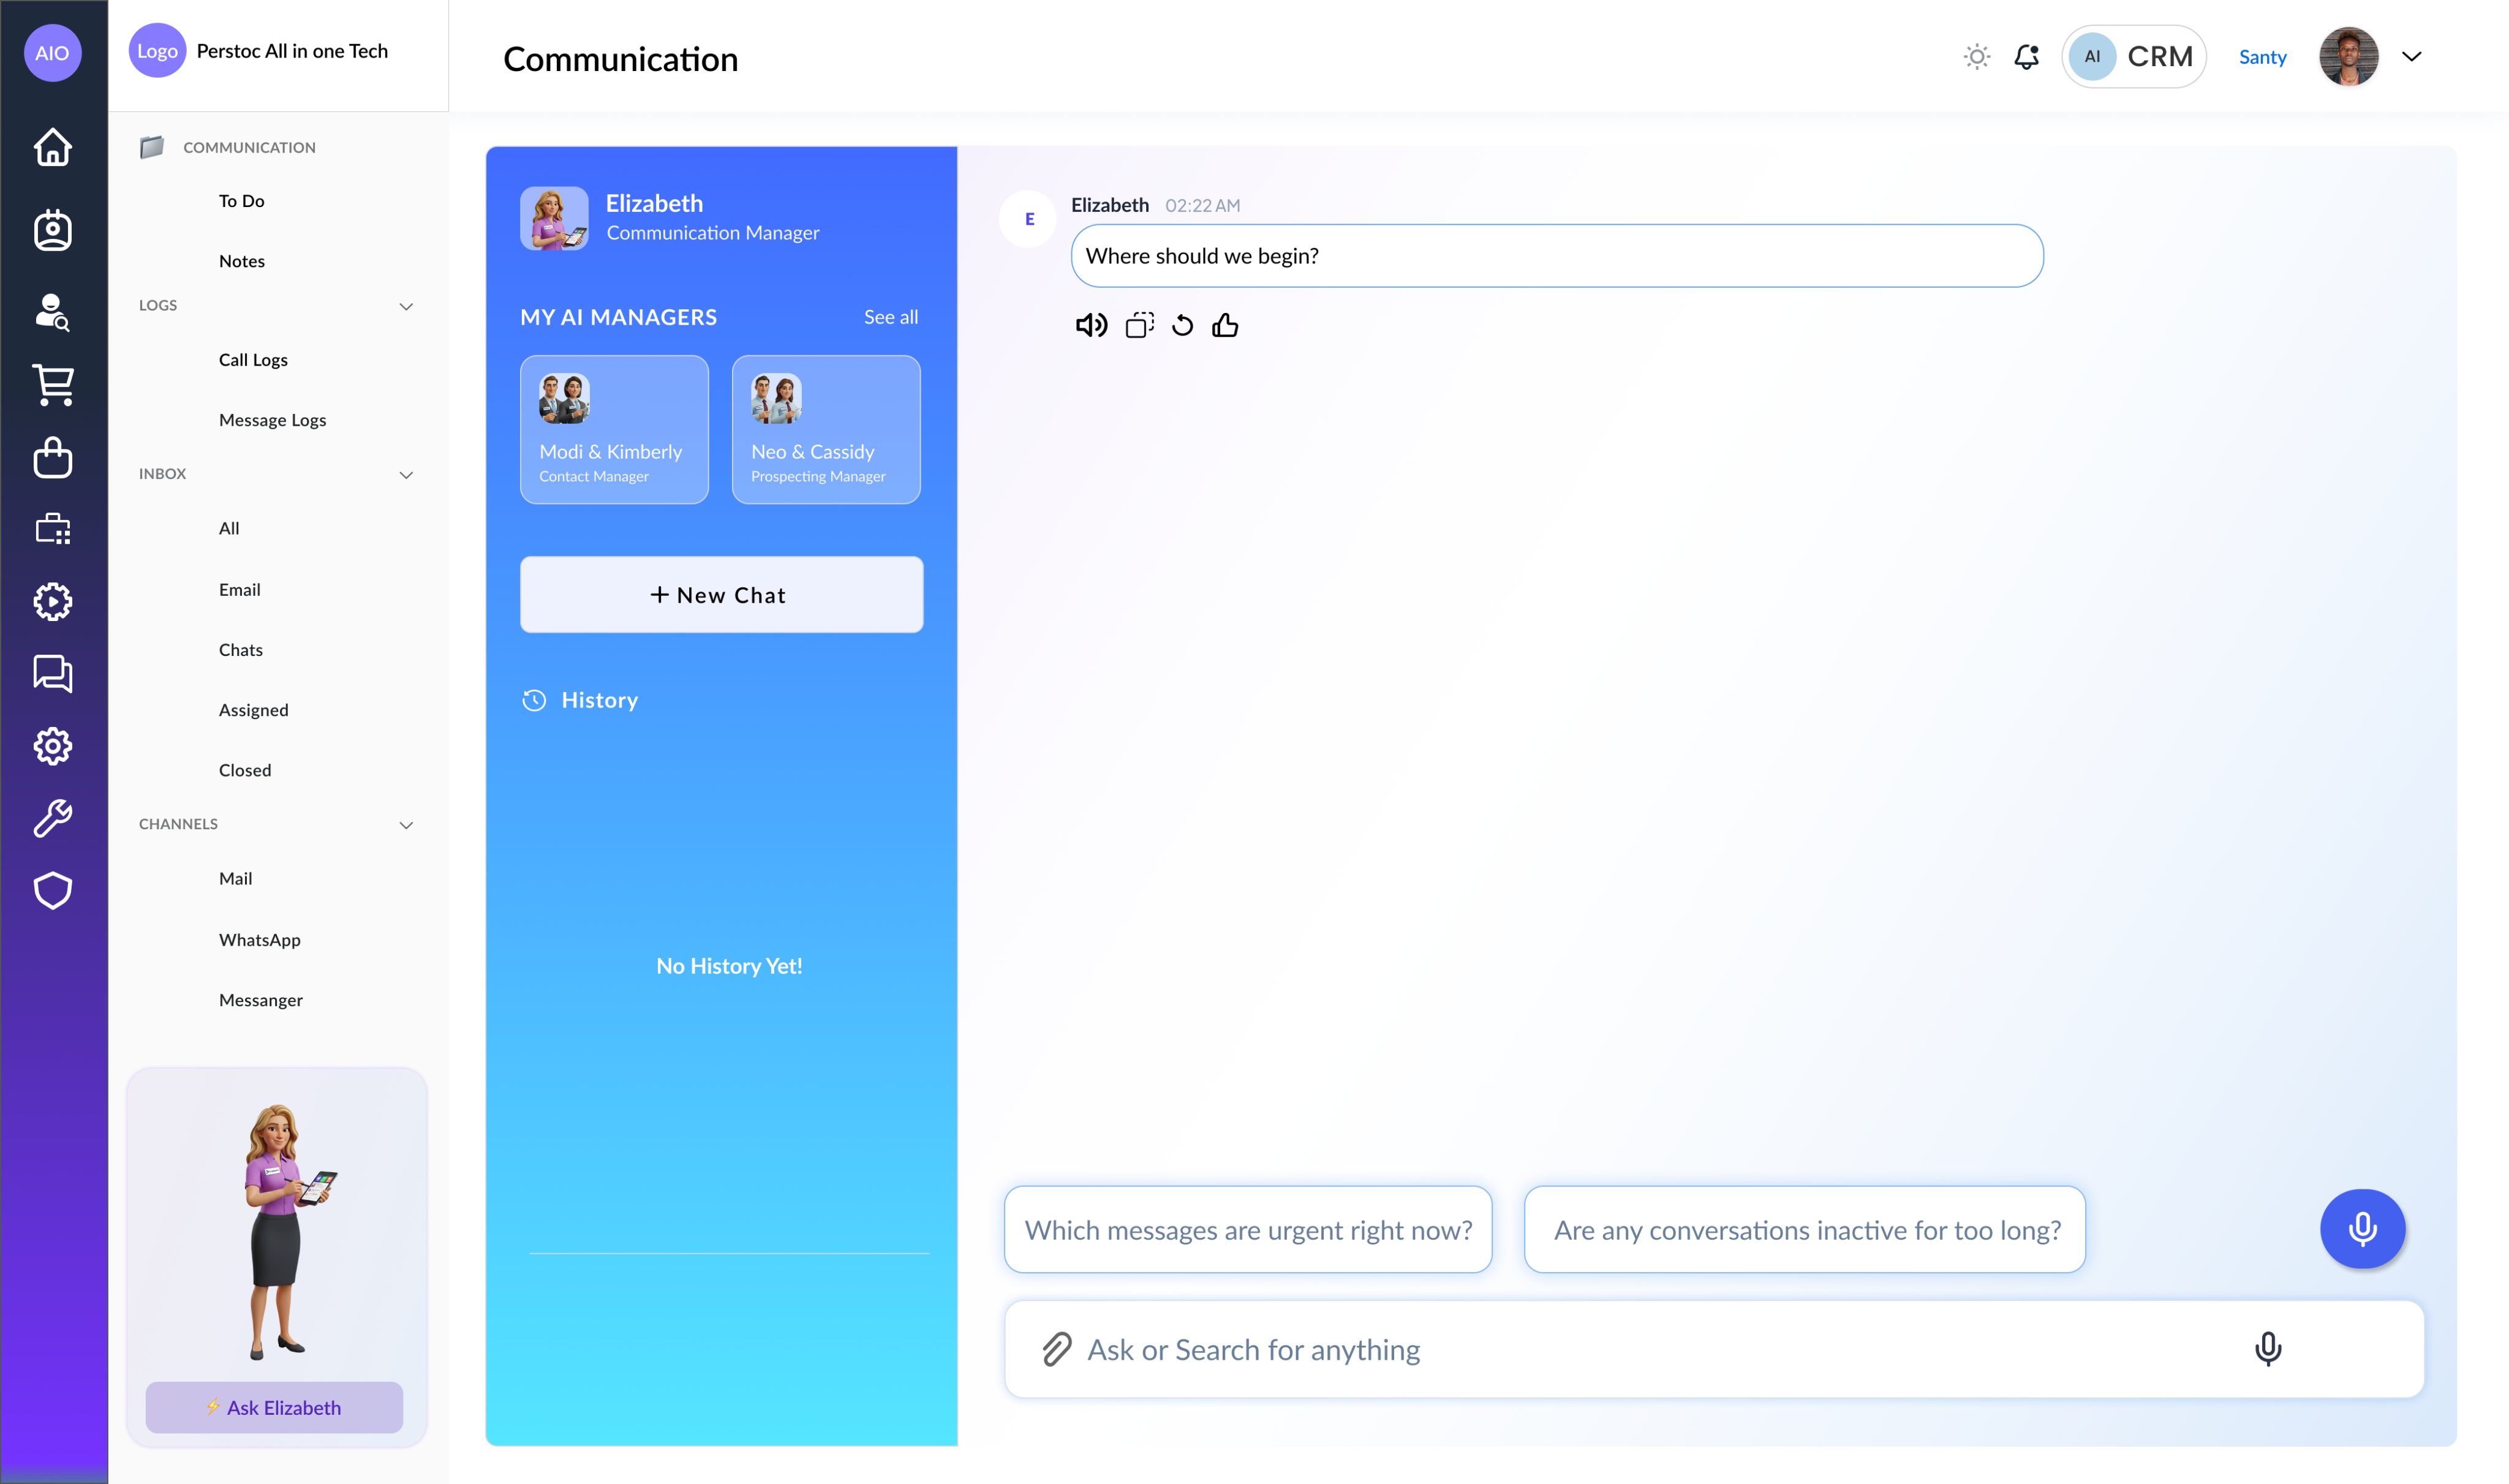Click the regenerate response icon
This screenshot has width=2509, height=1484.
tap(1182, 325)
